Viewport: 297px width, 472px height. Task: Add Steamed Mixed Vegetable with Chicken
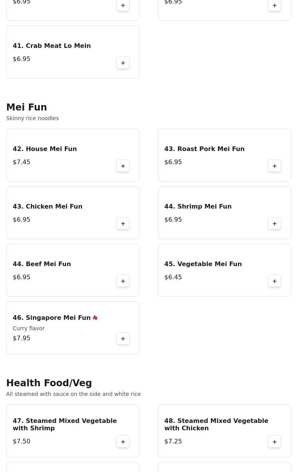click(x=275, y=442)
